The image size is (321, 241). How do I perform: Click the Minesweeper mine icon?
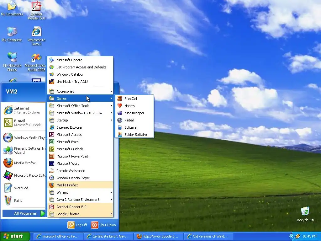click(120, 113)
